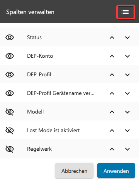
Task: Hide DEP-Profil Gerätename column eye icon
Action: coord(10,93)
